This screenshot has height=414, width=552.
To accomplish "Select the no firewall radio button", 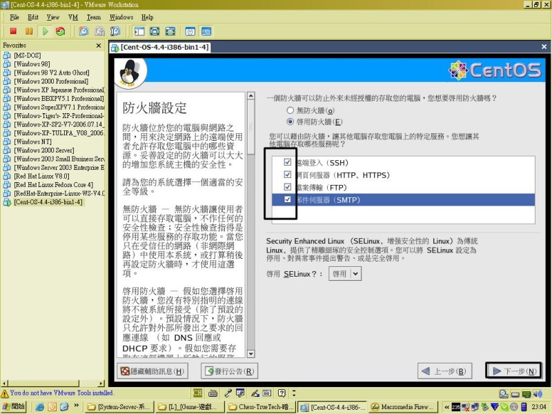I will click(290, 110).
